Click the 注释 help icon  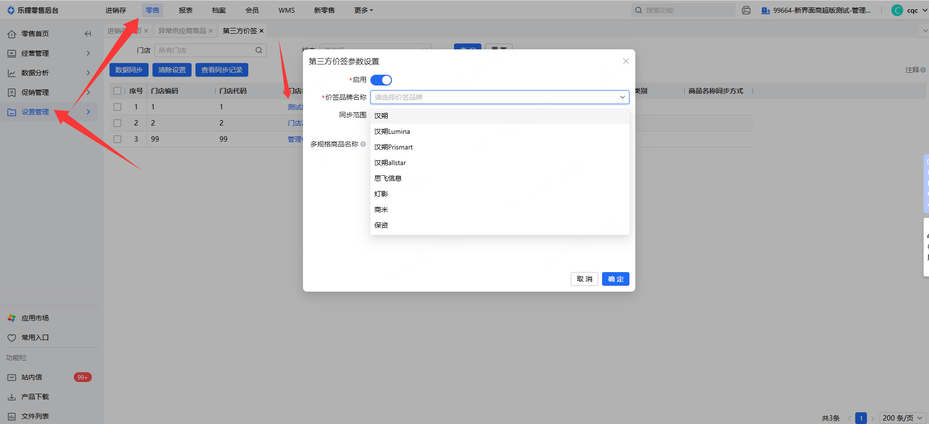coord(923,70)
